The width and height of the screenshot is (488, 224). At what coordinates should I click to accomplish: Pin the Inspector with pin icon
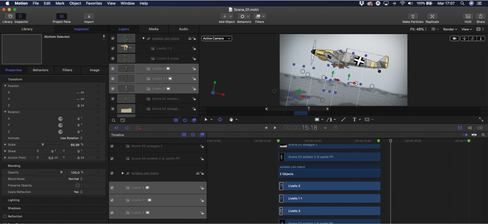click(x=104, y=37)
